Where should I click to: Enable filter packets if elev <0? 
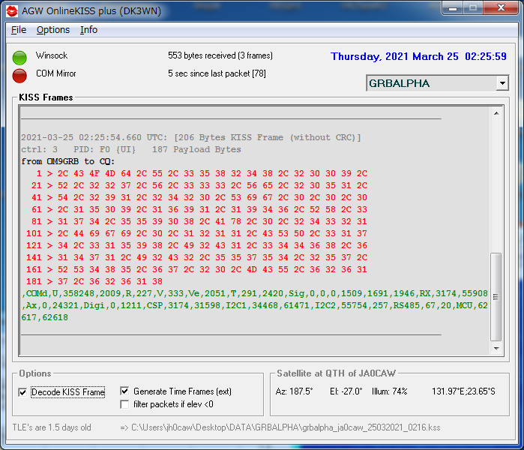pyautogui.click(x=124, y=404)
